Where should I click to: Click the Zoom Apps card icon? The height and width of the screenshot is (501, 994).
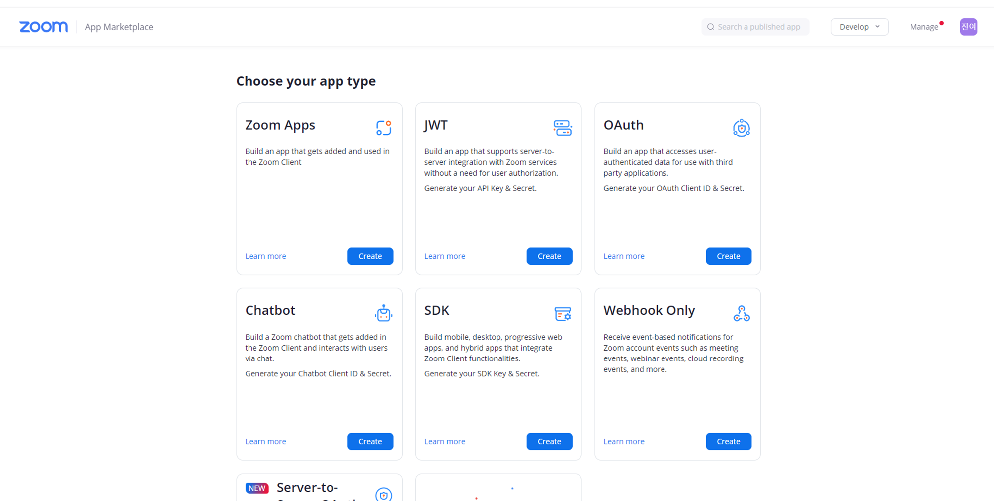click(x=383, y=128)
